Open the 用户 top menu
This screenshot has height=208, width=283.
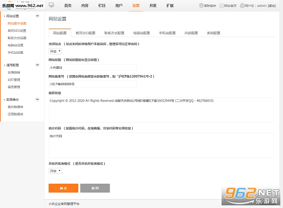[x=119, y=6]
